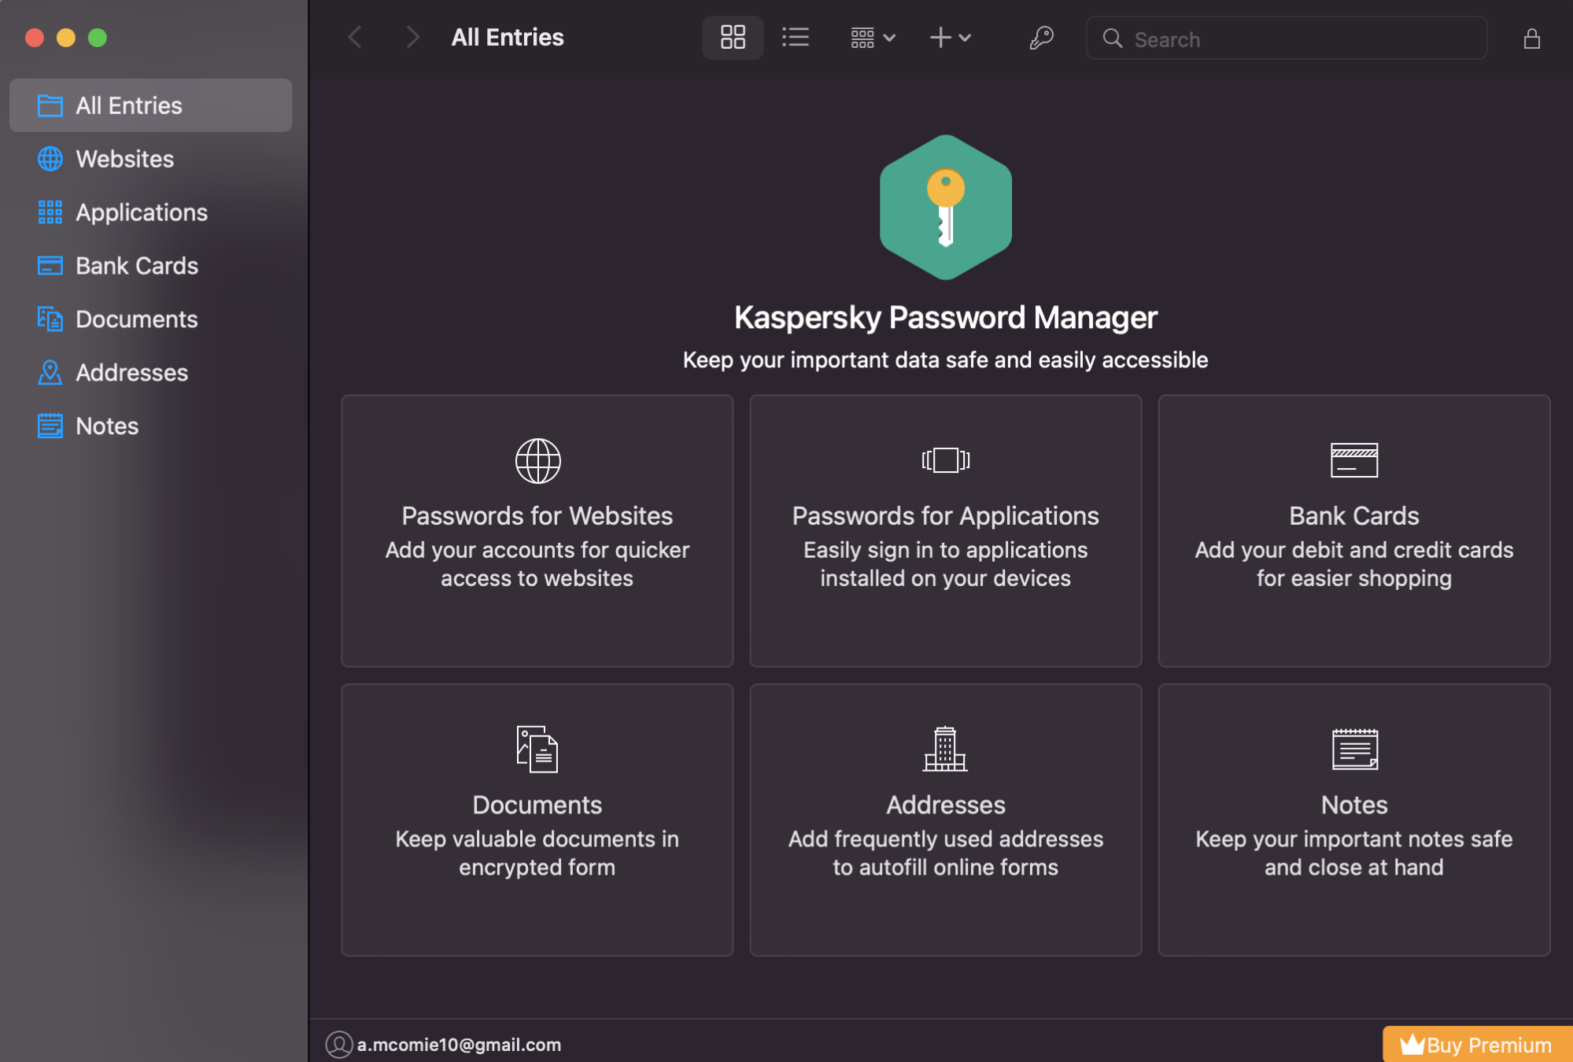Image resolution: width=1573 pixels, height=1062 pixels.
Task: Click the Websites globe icon in sidebar
Action: [50, 159]
